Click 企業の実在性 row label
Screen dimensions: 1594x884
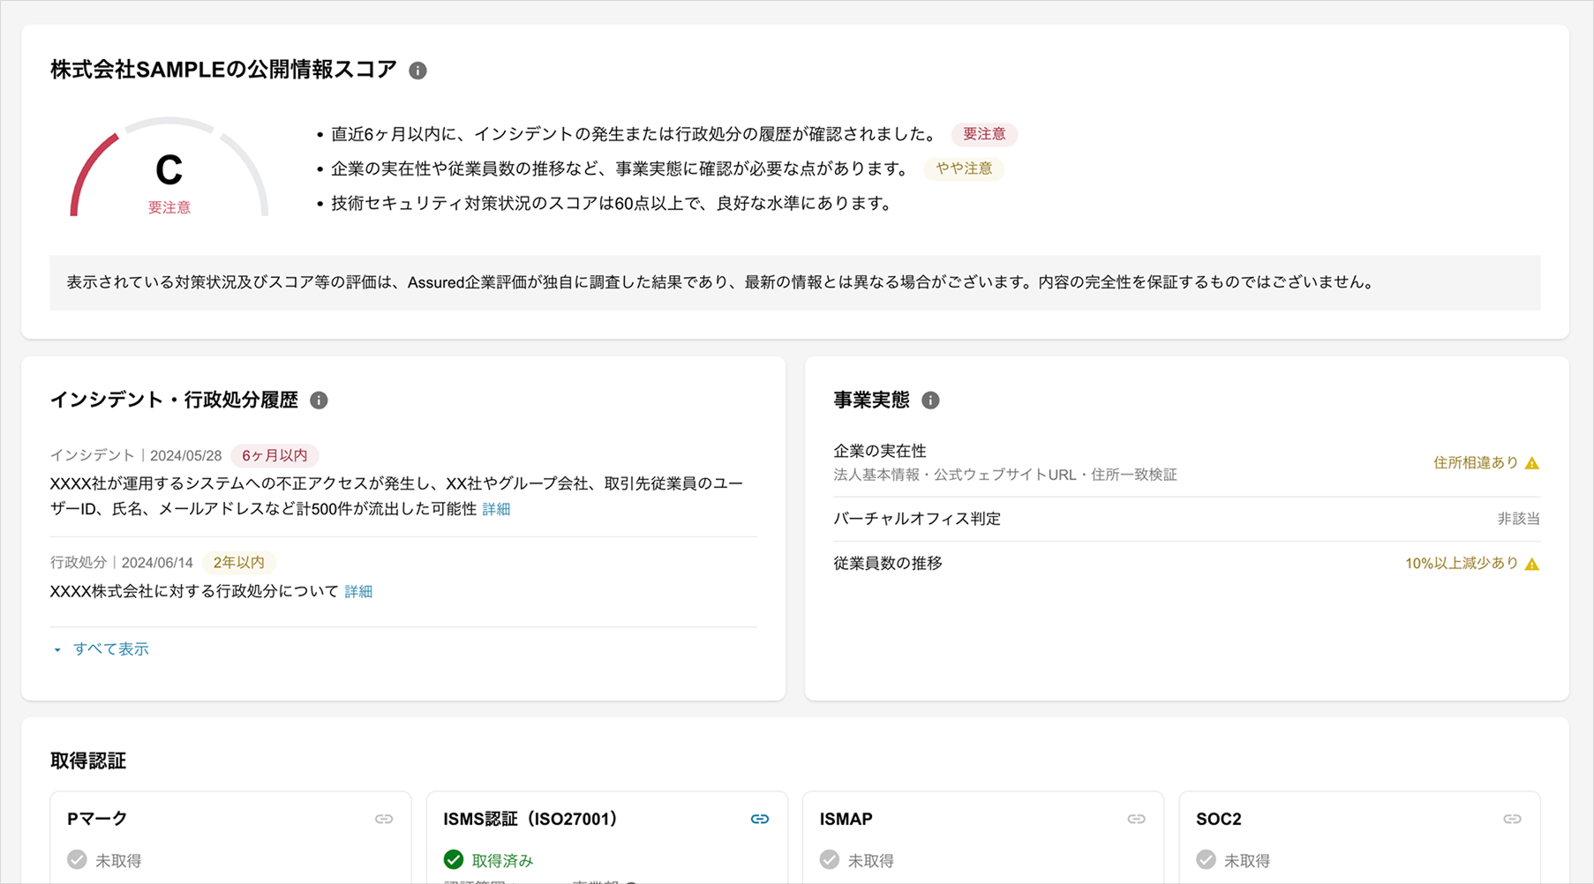(x=880, y=451)
